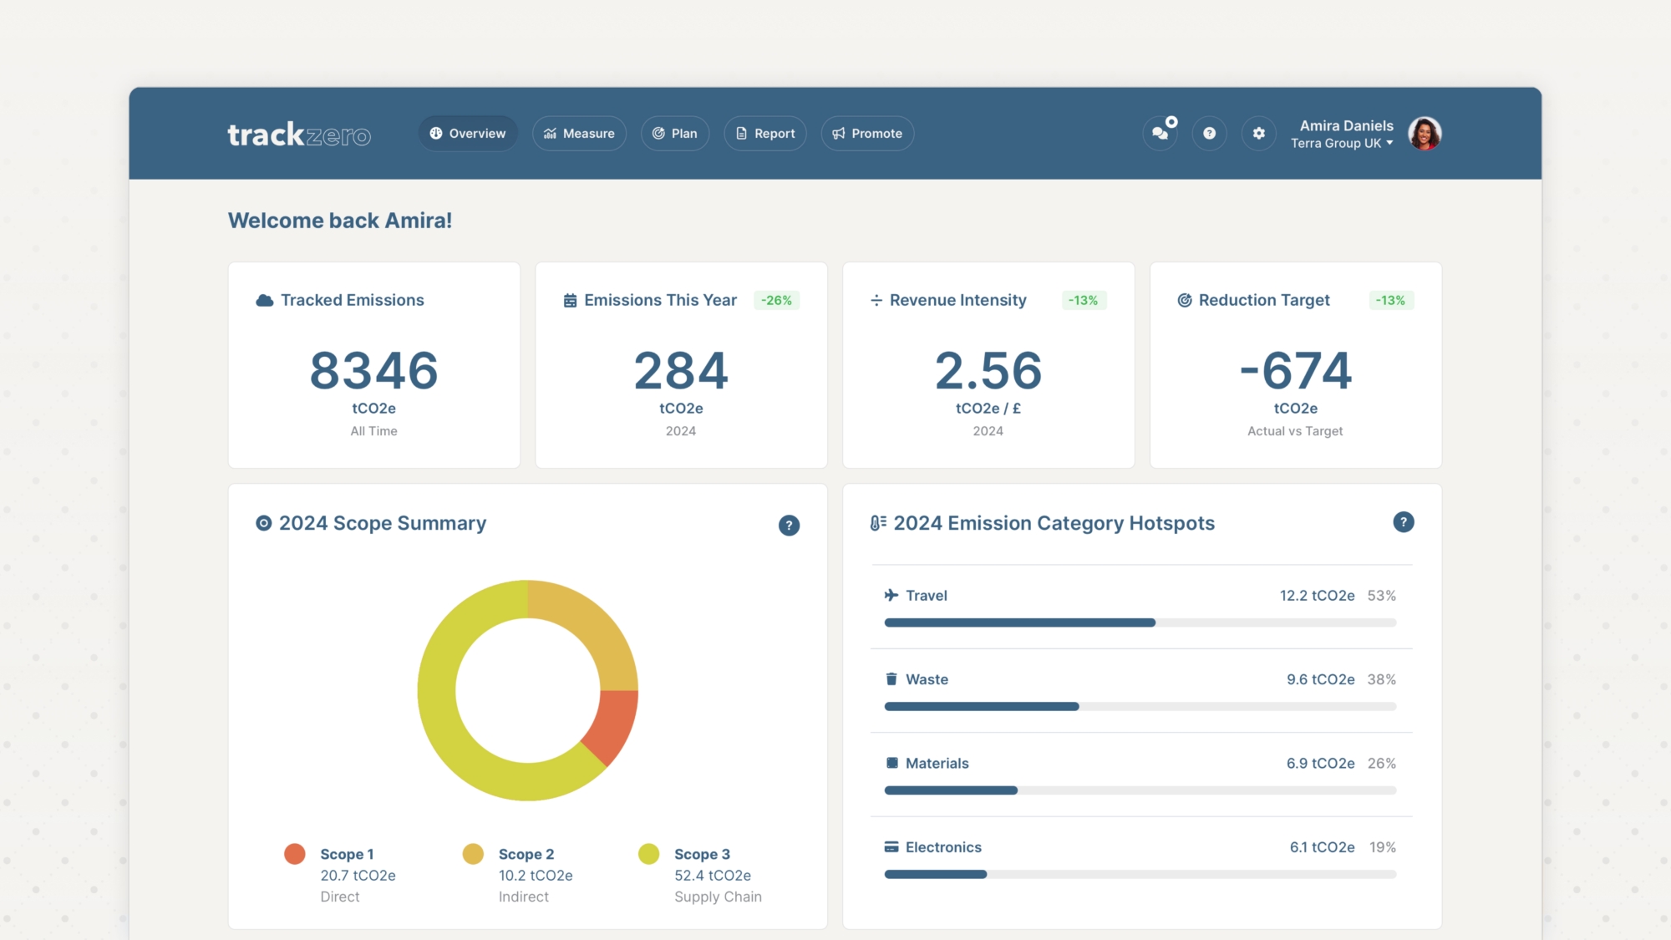Open the Measure tab

point(579,134)
